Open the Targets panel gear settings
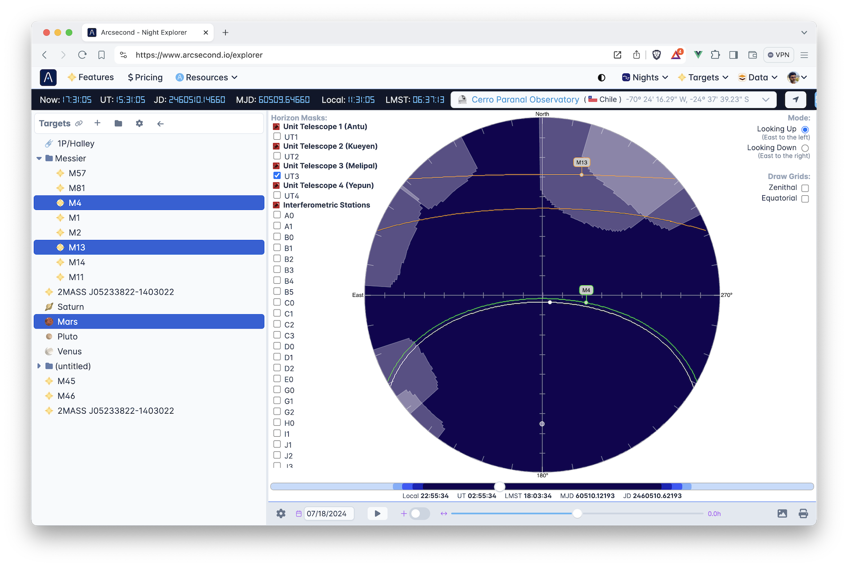848x567 pixels. (x=139, y=123)
